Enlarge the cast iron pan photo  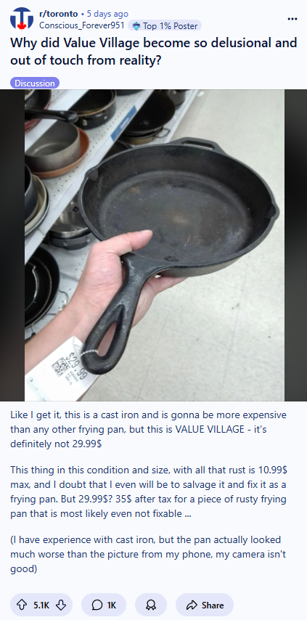154,245
